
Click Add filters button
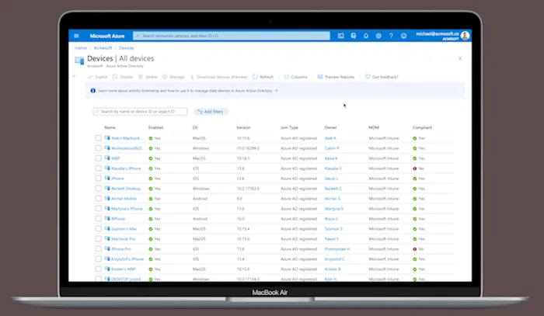[211, 112]
